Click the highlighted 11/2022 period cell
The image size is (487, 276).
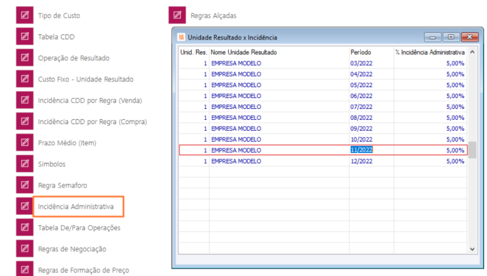(362, 150)
